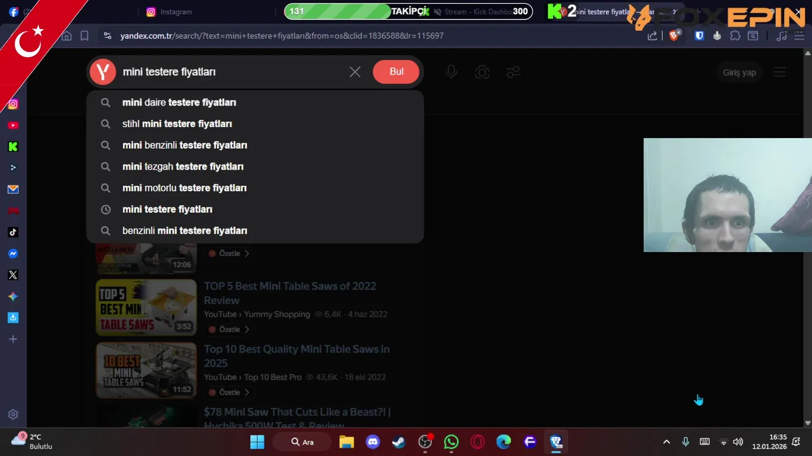Open OBS Studio from the taskbar
The image size is (812, 456).
click(x=426, y=442)
